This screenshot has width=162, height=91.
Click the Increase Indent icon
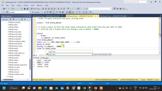pyautogui.click(x=87, y=12)
